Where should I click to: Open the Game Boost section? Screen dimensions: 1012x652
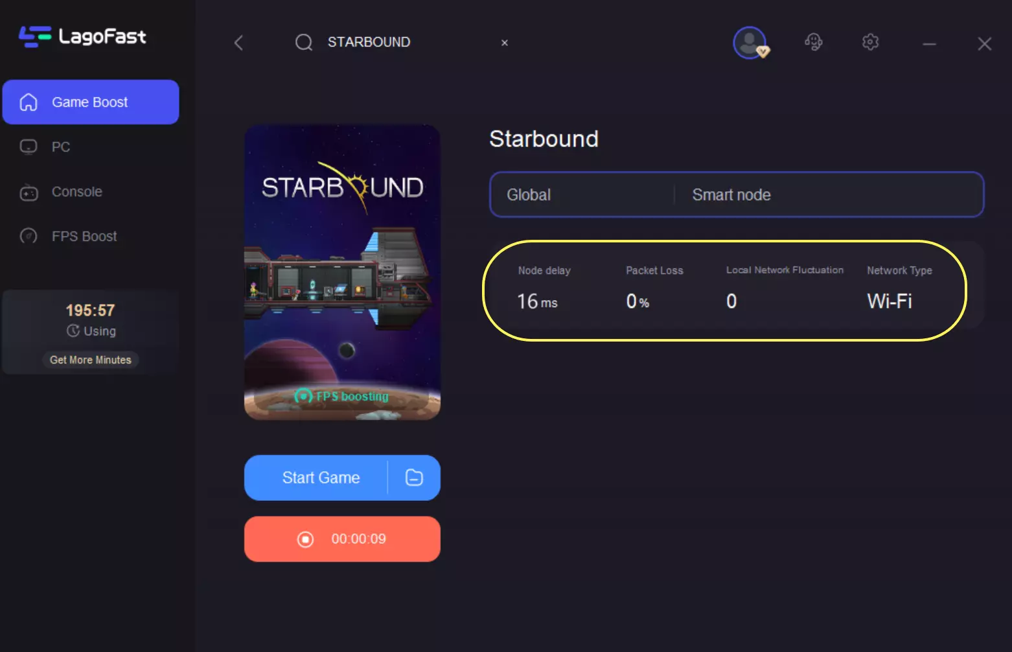point(91,102)
